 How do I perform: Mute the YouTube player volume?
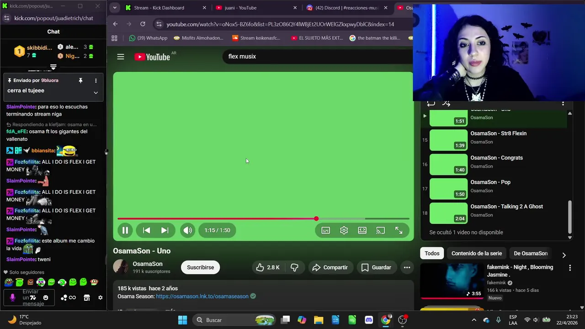tap(187, 230)
